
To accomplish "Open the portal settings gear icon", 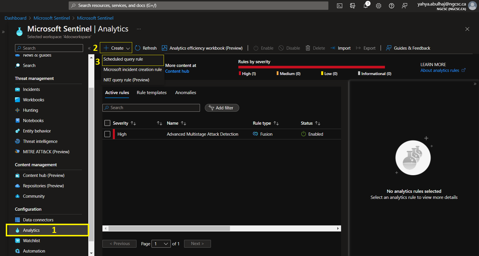I will [379, 6].
